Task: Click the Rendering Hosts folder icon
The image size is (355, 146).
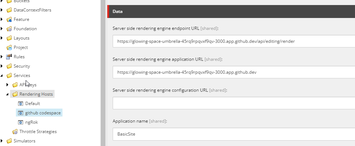Action: tap(15, 94)
